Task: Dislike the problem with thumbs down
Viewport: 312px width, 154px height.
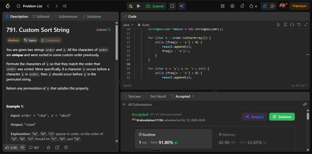Action: [x=22, y=147]
